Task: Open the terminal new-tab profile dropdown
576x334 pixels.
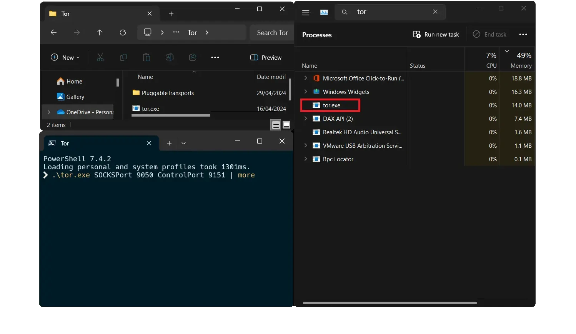Action: [x=184, y=143]
